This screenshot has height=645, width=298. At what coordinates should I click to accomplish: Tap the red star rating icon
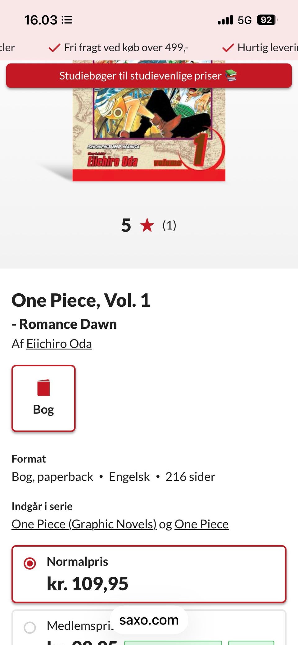coord(147,225)
